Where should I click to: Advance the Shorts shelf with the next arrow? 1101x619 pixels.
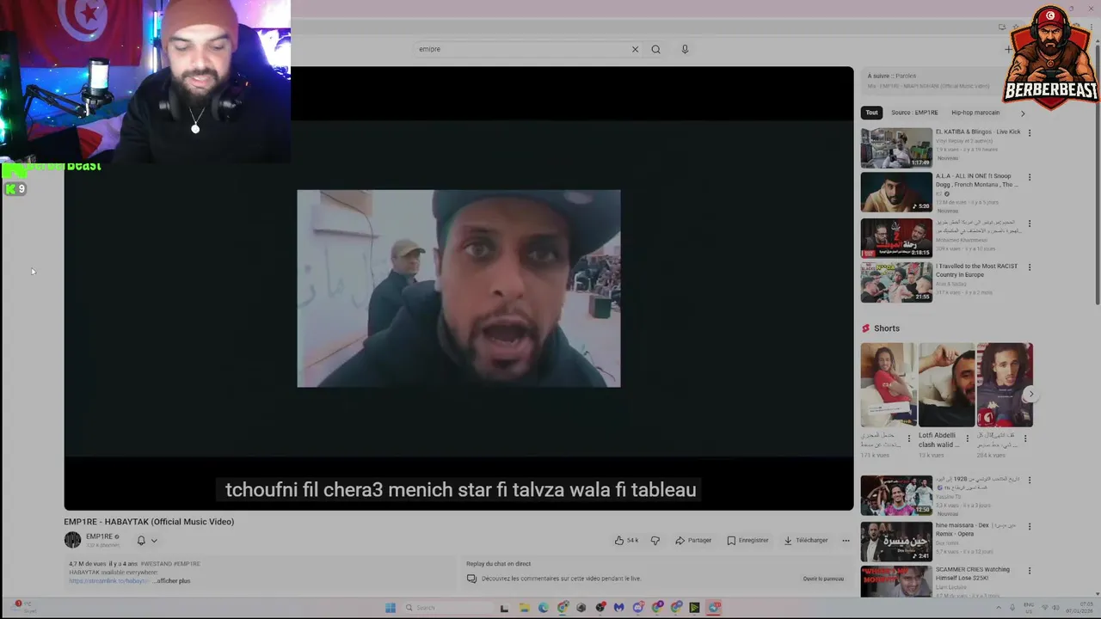[x=1030, y=395]
